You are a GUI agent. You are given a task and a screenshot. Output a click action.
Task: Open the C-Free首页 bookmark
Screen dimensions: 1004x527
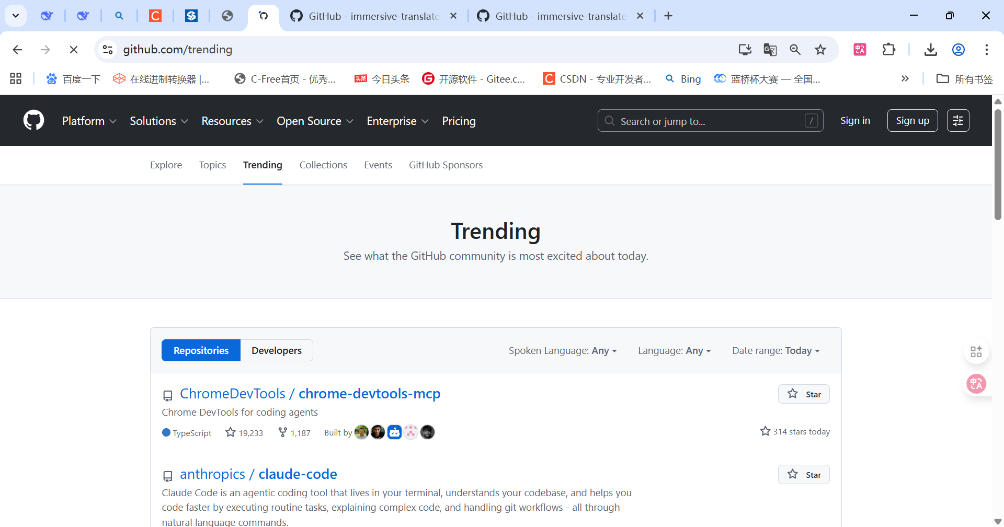[x=285, y=79]
